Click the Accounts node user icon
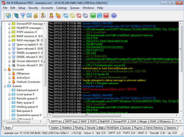This screenshot has height=137, width=184. [9, 69]
